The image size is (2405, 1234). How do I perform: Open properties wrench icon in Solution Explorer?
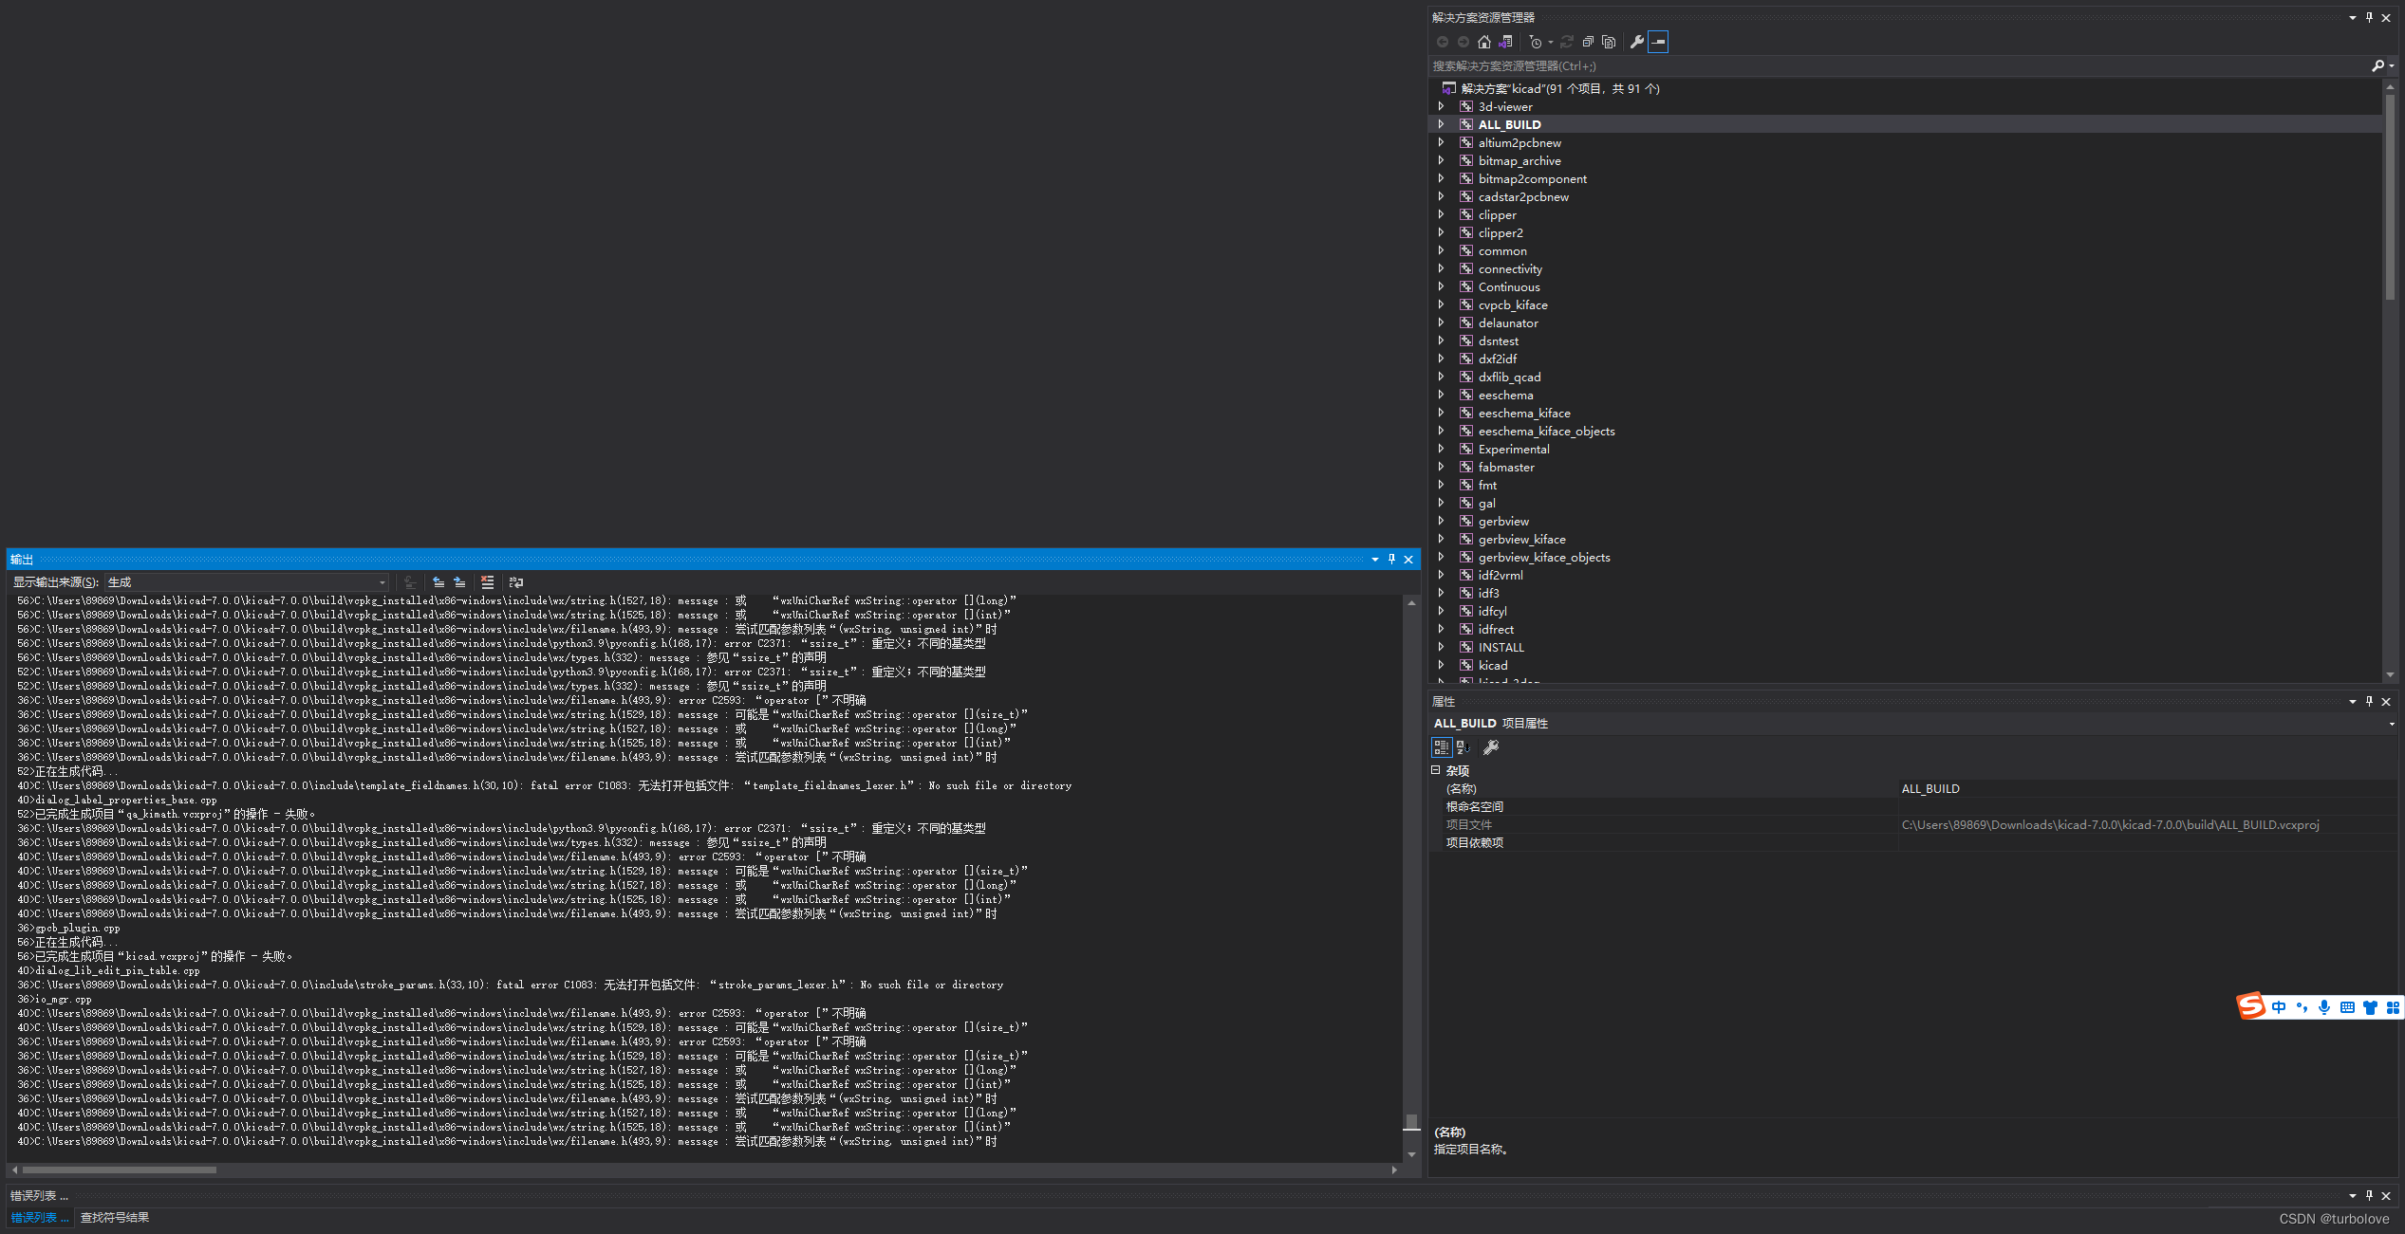point(1636,42)
